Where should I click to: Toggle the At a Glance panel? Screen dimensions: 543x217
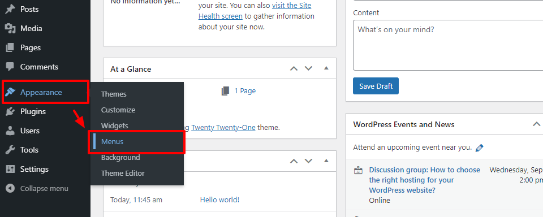click(x=326, y=68)
